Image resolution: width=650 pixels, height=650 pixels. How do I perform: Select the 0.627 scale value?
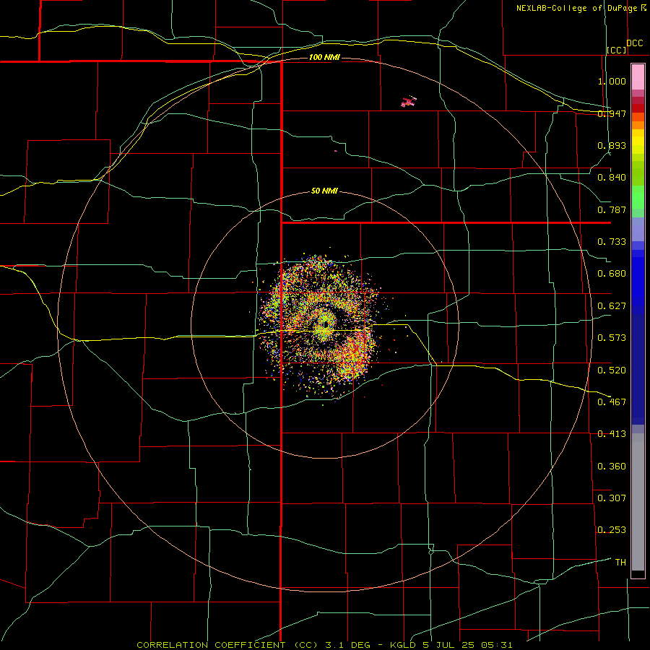click(x=612, y=306)
